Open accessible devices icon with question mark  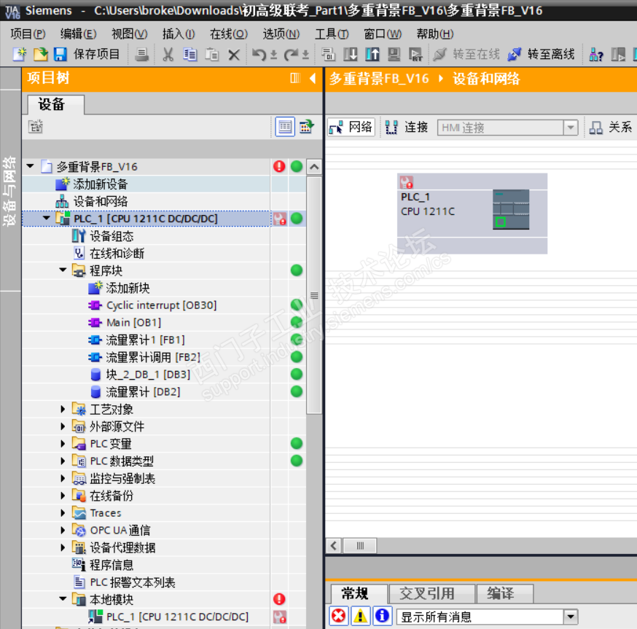pos(596,55)
